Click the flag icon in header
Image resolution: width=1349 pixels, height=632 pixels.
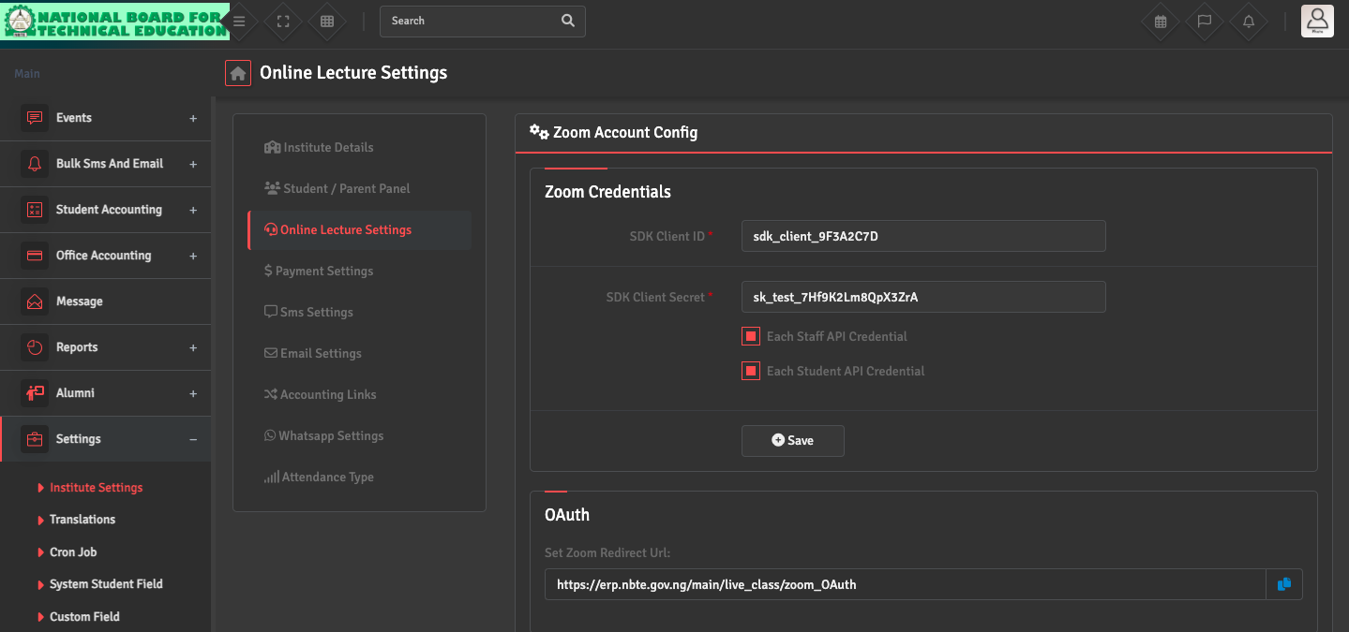1205,22
